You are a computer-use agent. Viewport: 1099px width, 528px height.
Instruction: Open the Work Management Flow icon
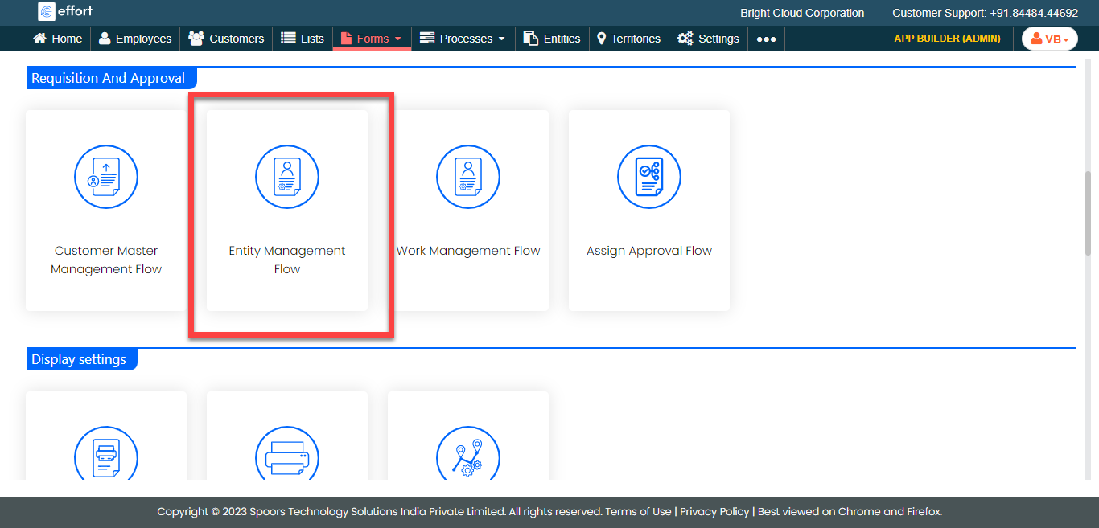(468, 177)
